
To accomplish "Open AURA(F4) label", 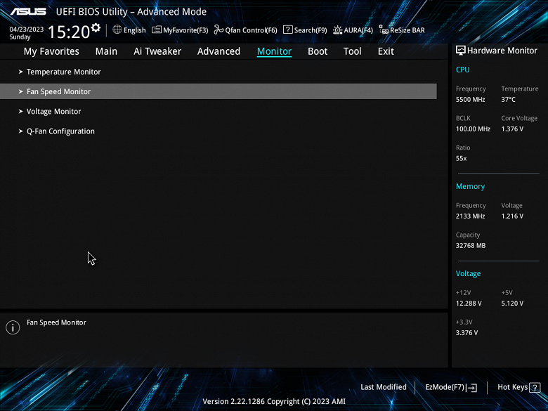I will point(358,30).
